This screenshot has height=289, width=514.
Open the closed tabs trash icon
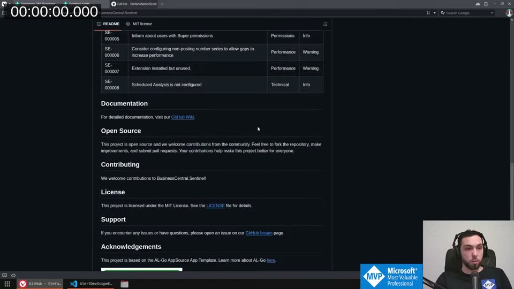tap(486, 4)
